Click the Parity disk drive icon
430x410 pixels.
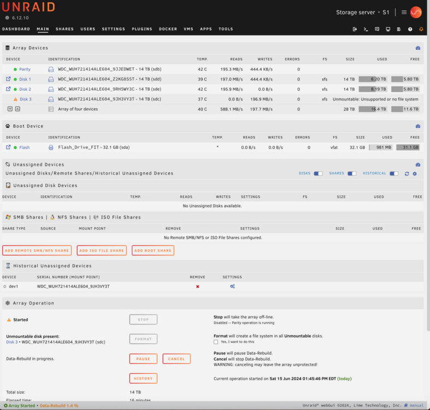[x=51, y=69]
